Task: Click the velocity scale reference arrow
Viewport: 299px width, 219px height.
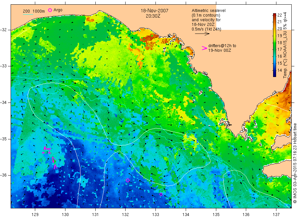Action: click(x=202, y=34)
